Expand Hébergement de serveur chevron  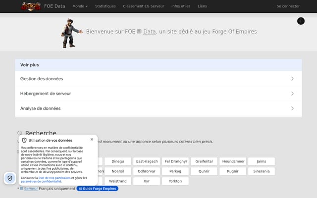point(292,94)
